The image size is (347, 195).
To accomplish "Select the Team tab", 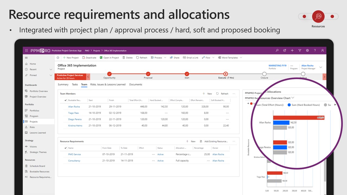I will pyautogui.click(x=84, y=84).
